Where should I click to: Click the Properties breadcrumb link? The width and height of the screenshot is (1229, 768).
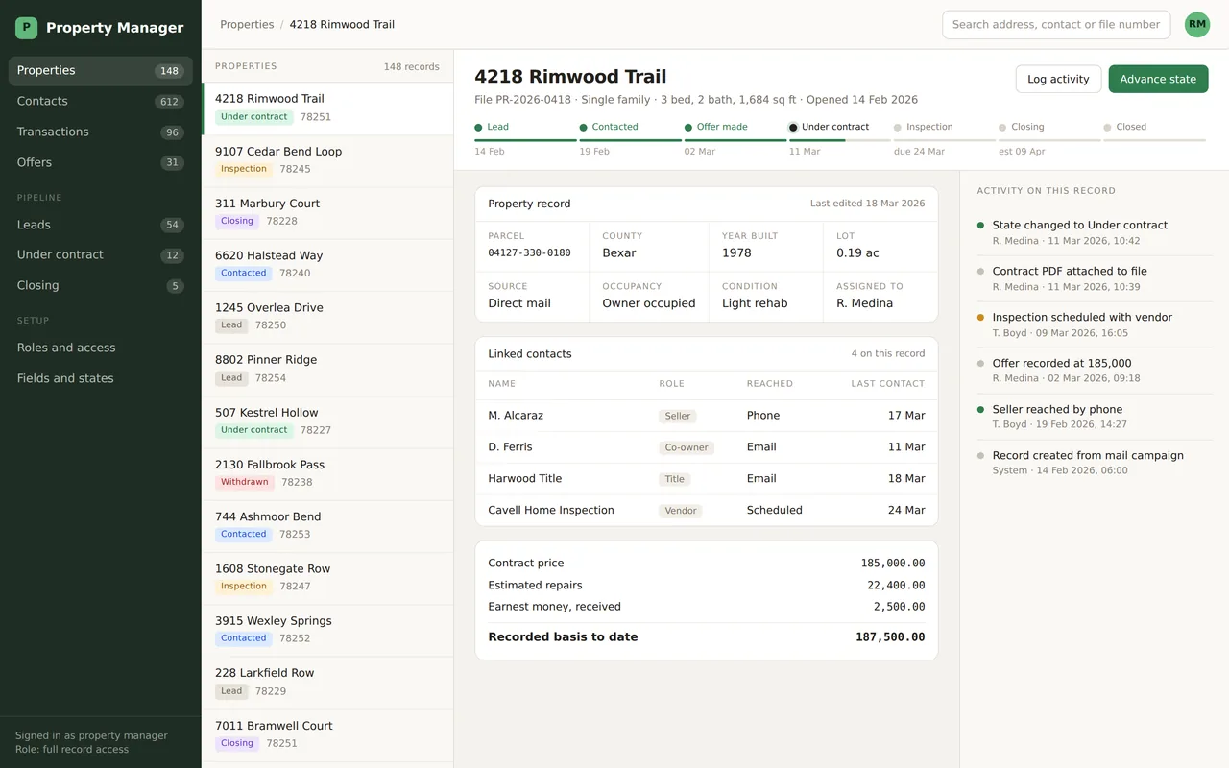click(x=247, y=25)
